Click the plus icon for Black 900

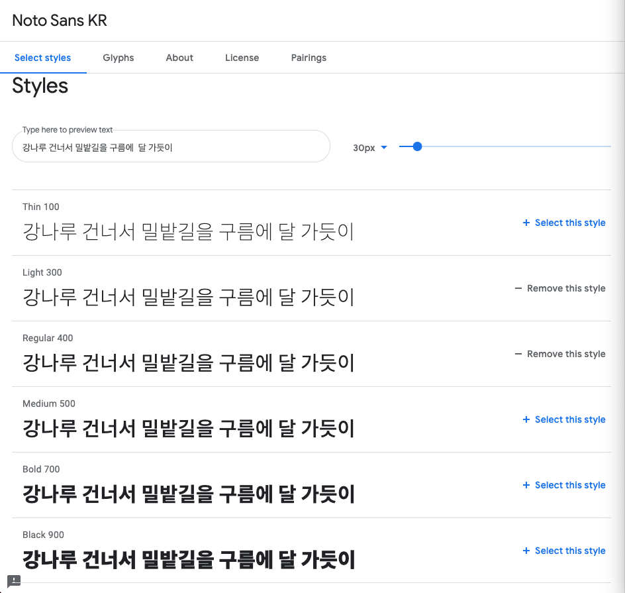pos(526,551)
